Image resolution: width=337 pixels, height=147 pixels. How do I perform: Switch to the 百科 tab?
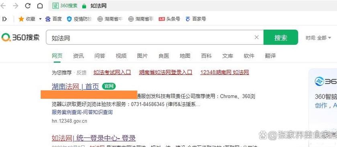pyautogui.click(x=206, y=56)
